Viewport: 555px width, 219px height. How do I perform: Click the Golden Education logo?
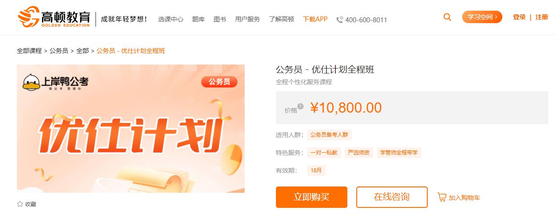54,17
